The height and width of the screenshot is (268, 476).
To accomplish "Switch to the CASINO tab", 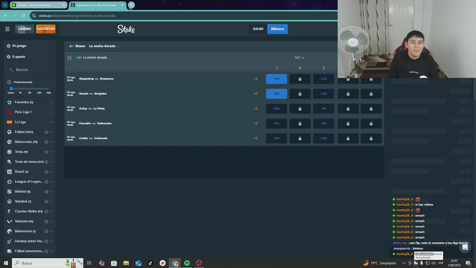I will coord(25,29).
